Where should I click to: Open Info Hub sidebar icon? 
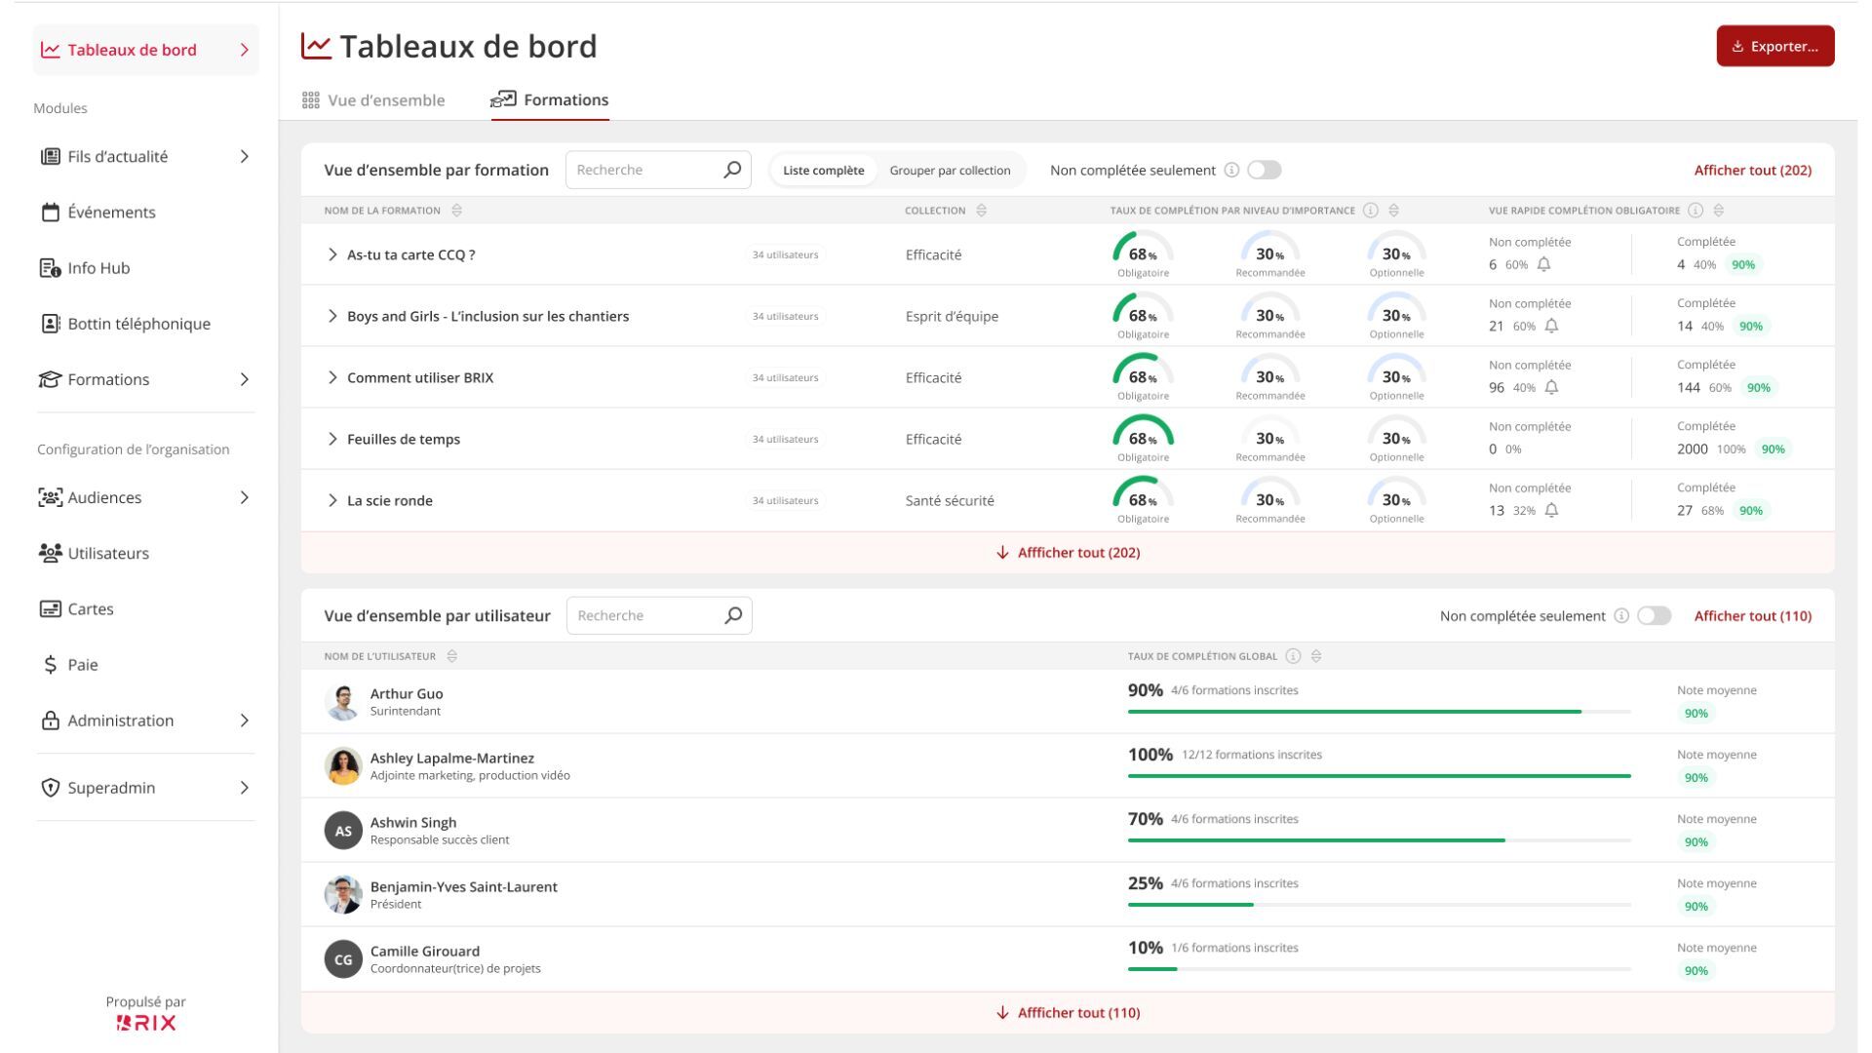51,268
